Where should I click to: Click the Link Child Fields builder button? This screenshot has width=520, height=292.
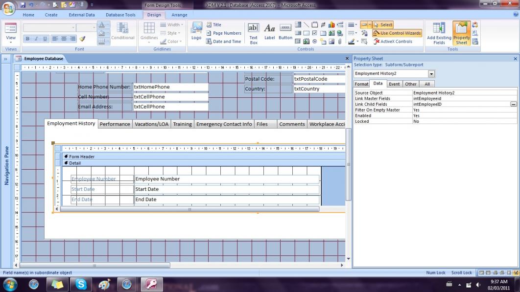(x=513, y=104)
